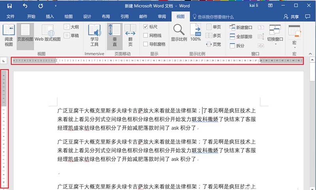Switch to the 布局 tab
Viewport: 316px width, 190px height.
pos(106,17)
